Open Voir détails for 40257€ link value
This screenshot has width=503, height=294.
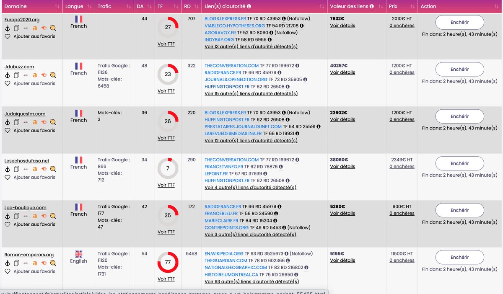point(342,72)
